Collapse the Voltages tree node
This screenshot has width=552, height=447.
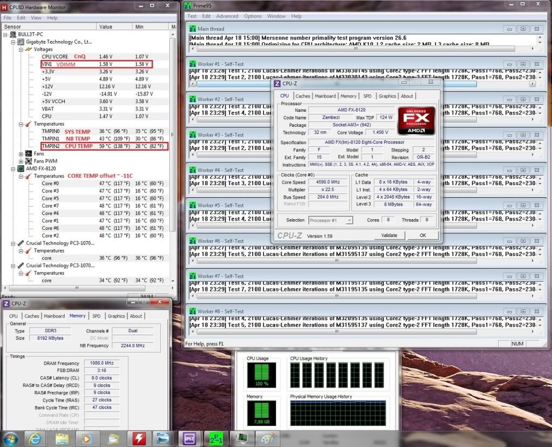21,49
